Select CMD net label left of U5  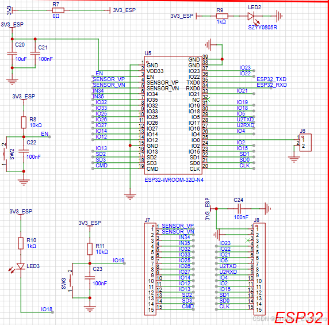102,166
